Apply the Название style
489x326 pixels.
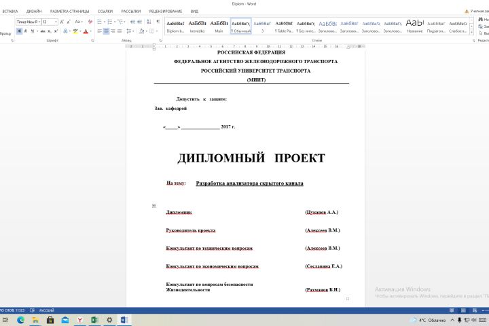pos(414,26)
